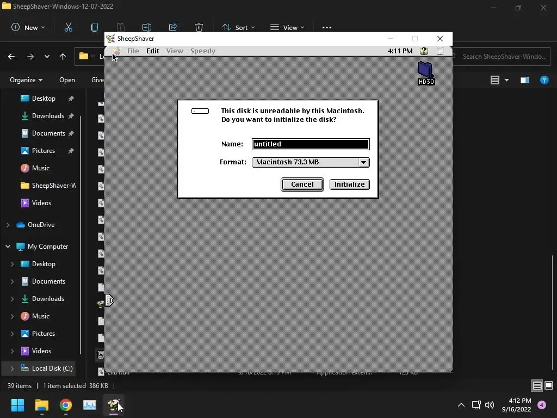Click the Delete trash icon in Explorer
This screenshot has width=557, height=418.
pos(199,27)
